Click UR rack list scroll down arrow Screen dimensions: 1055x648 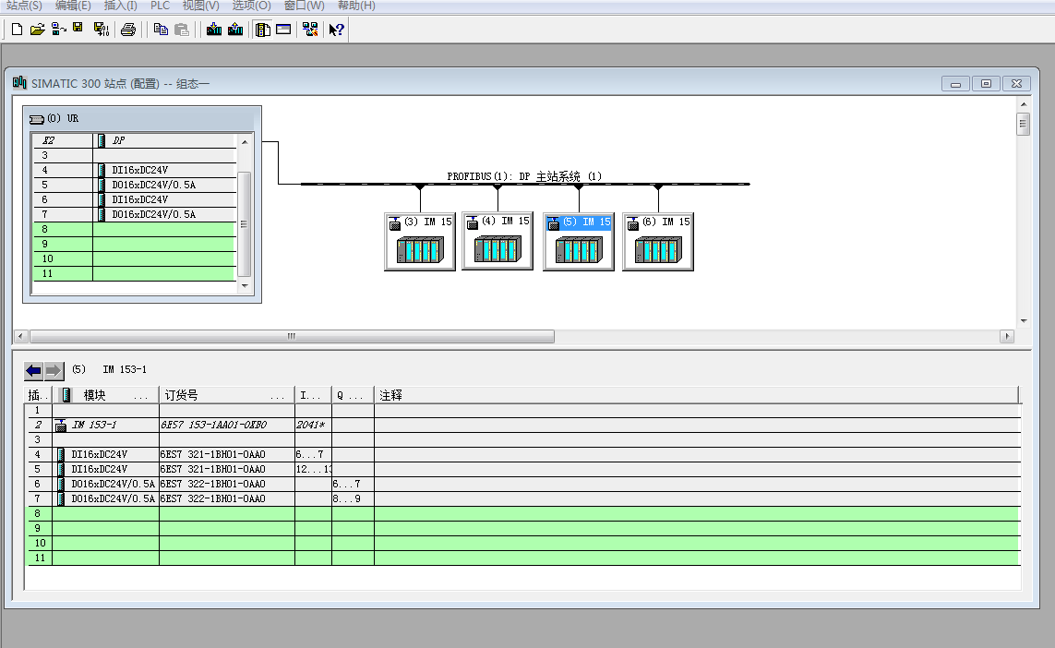245,285
